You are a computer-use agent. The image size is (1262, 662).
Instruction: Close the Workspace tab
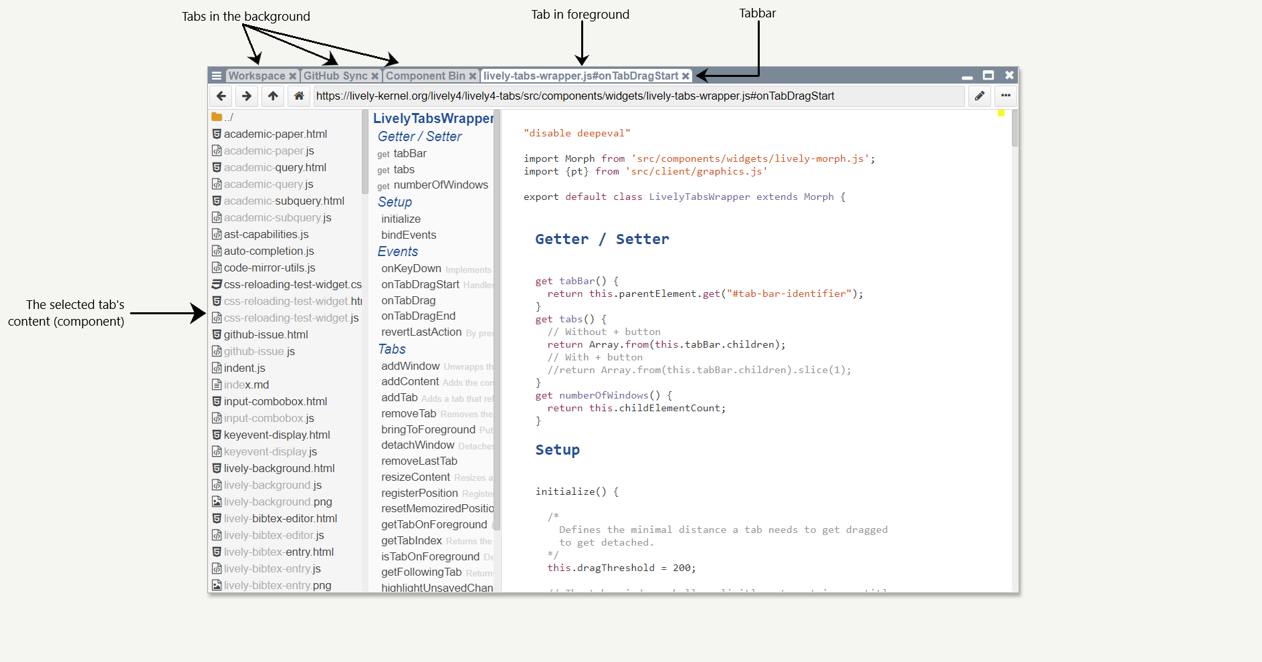point(292,76)
